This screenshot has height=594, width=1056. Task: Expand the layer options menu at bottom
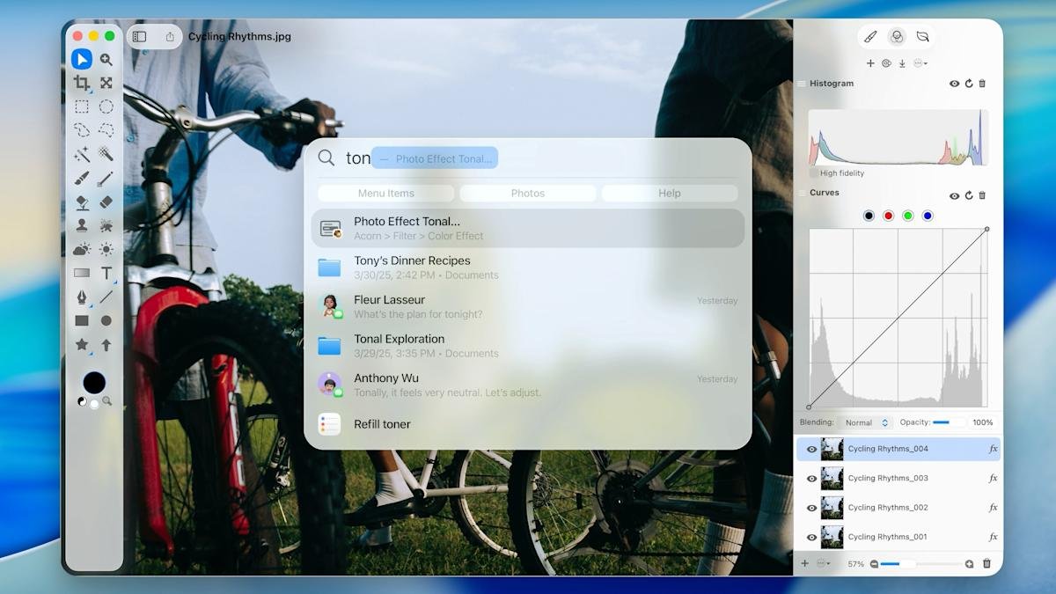824,563
